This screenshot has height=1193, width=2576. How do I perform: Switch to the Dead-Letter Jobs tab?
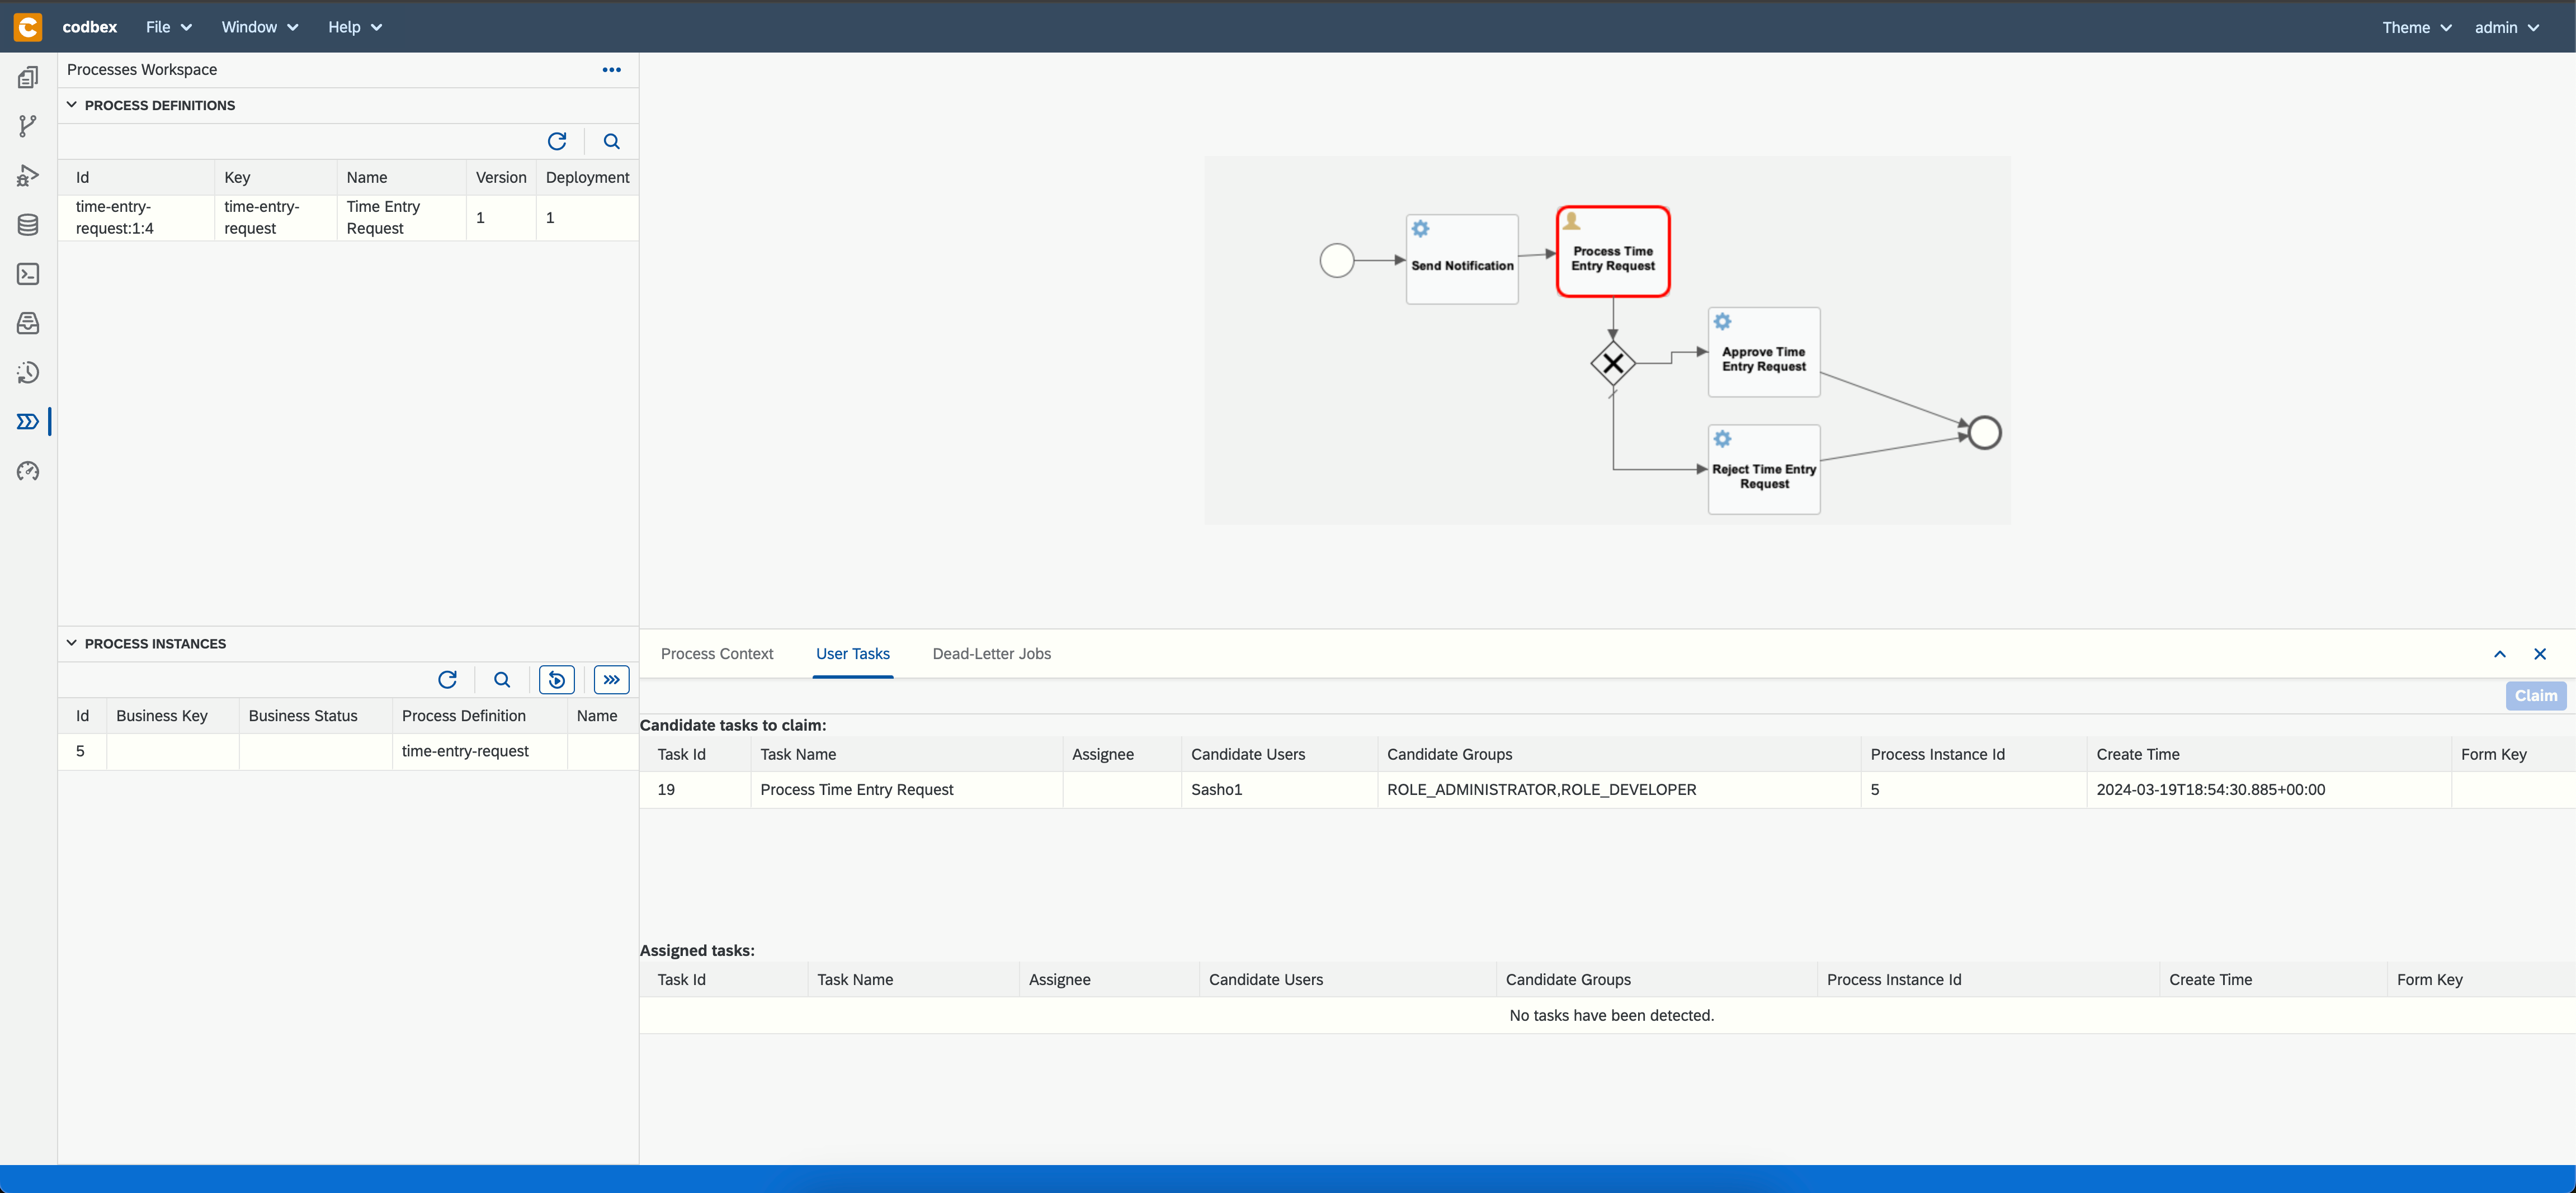pos(991,654)
